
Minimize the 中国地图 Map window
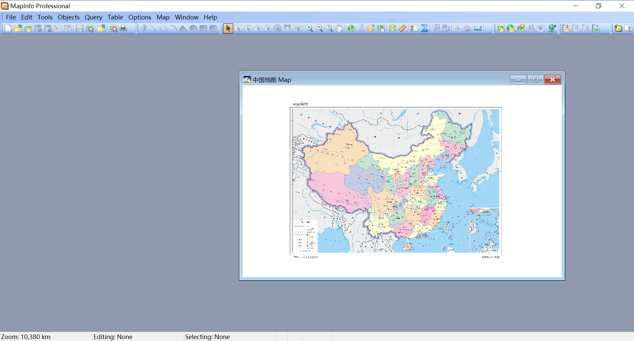tap(518, 80)
